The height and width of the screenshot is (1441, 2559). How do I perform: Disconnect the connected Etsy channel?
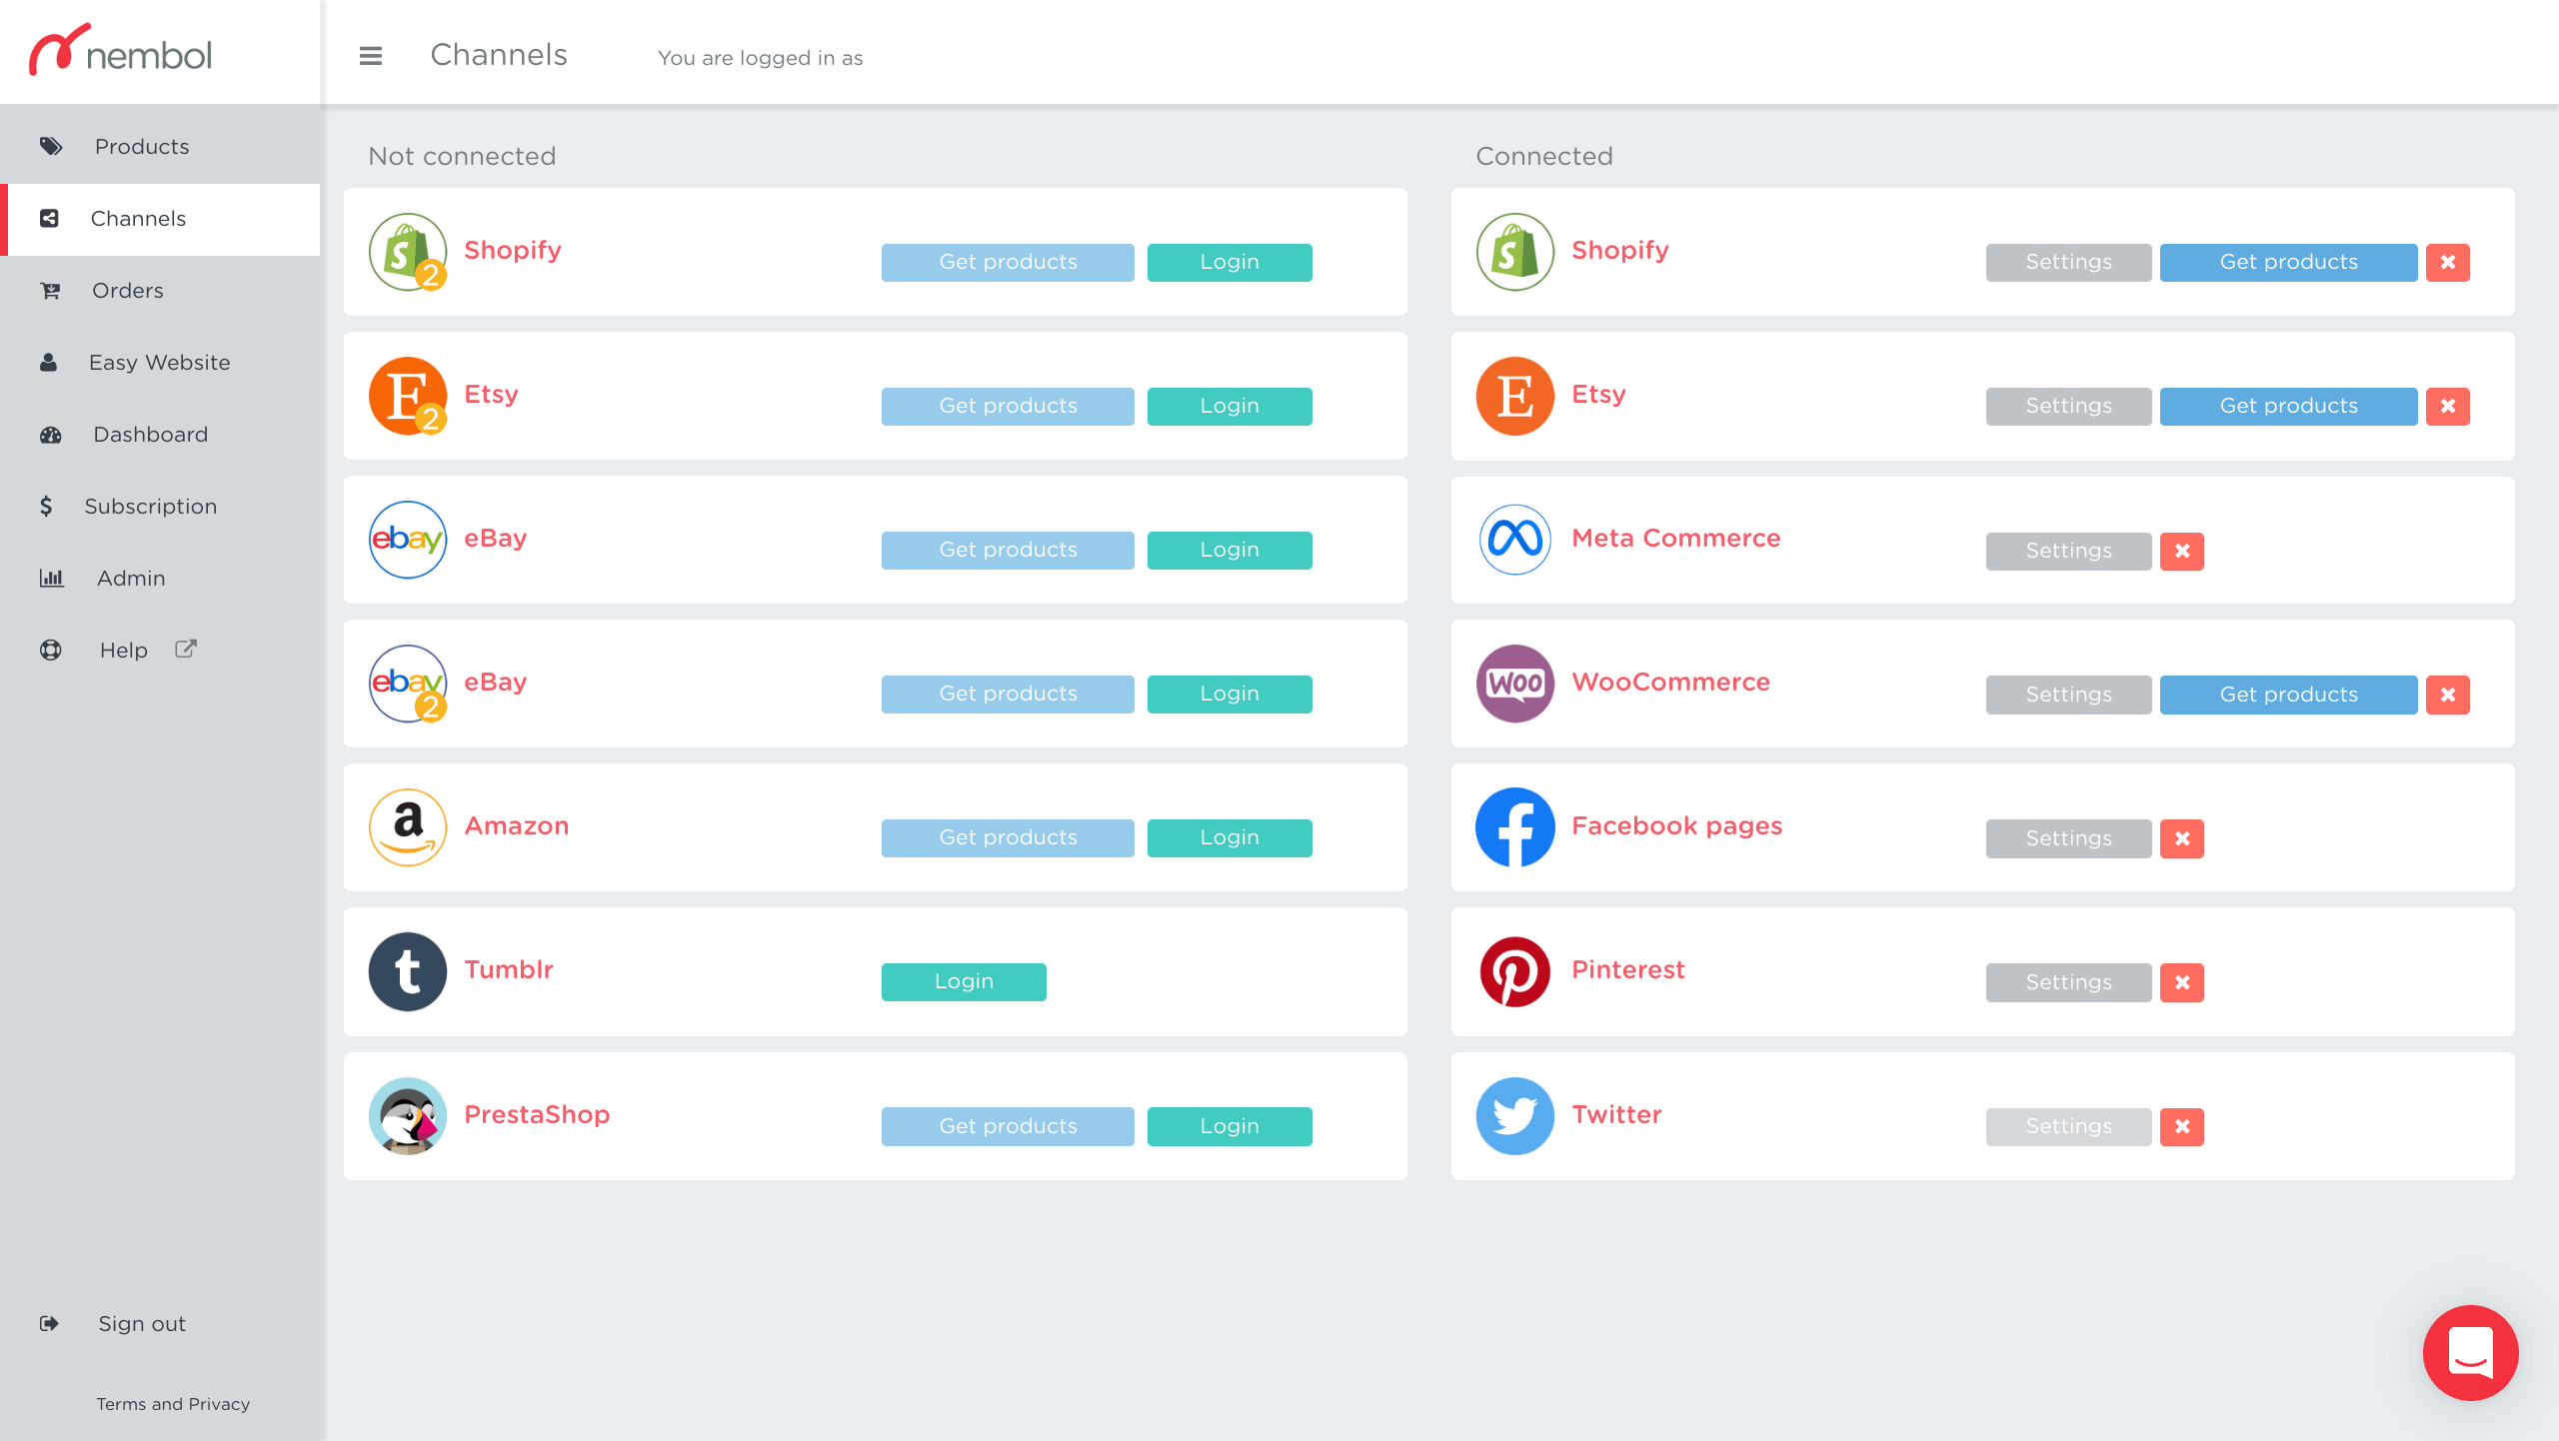(2447, 407)
